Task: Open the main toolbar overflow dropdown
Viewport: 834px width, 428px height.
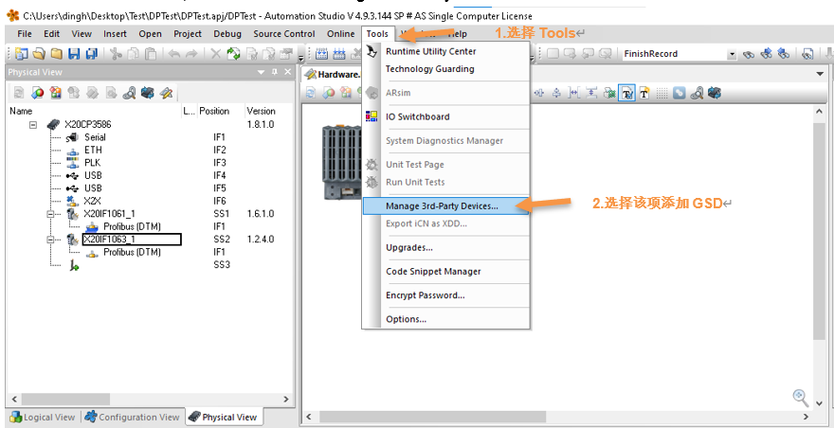Action: point(300,59)
